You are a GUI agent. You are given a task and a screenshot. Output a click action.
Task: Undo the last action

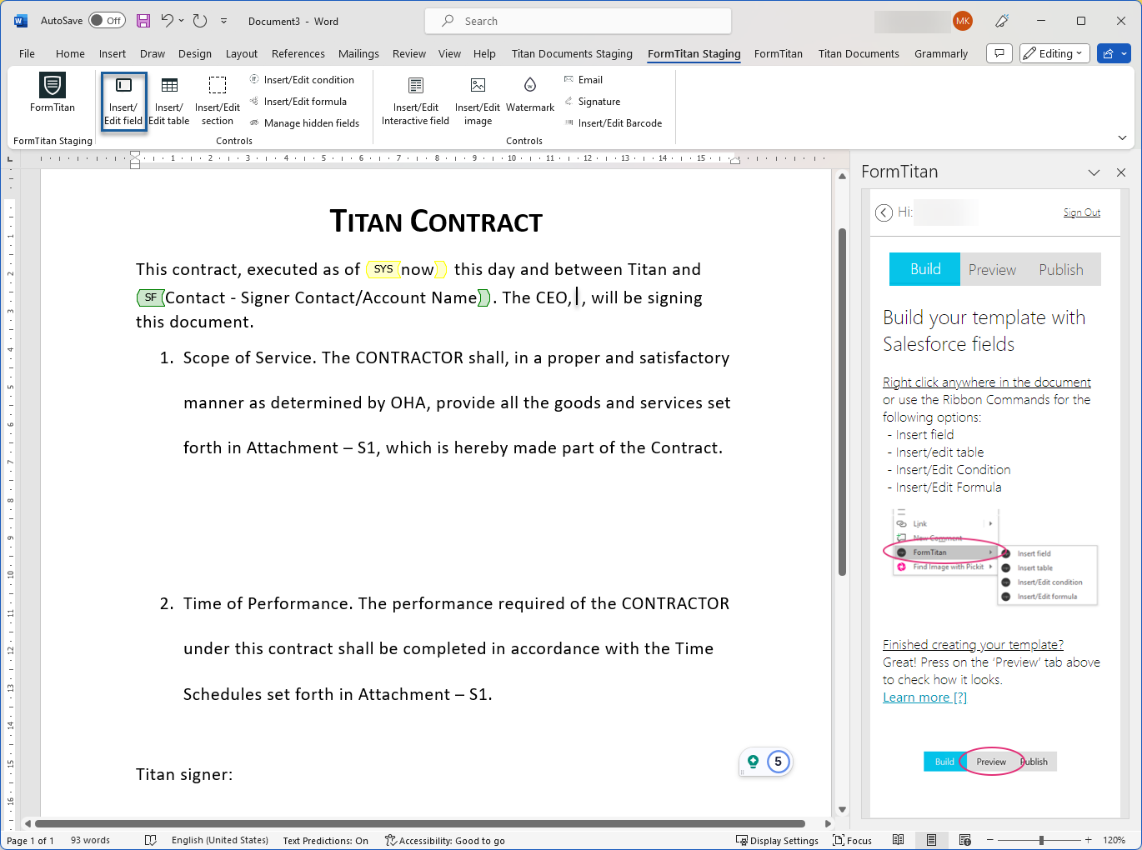tap(168, 21)
